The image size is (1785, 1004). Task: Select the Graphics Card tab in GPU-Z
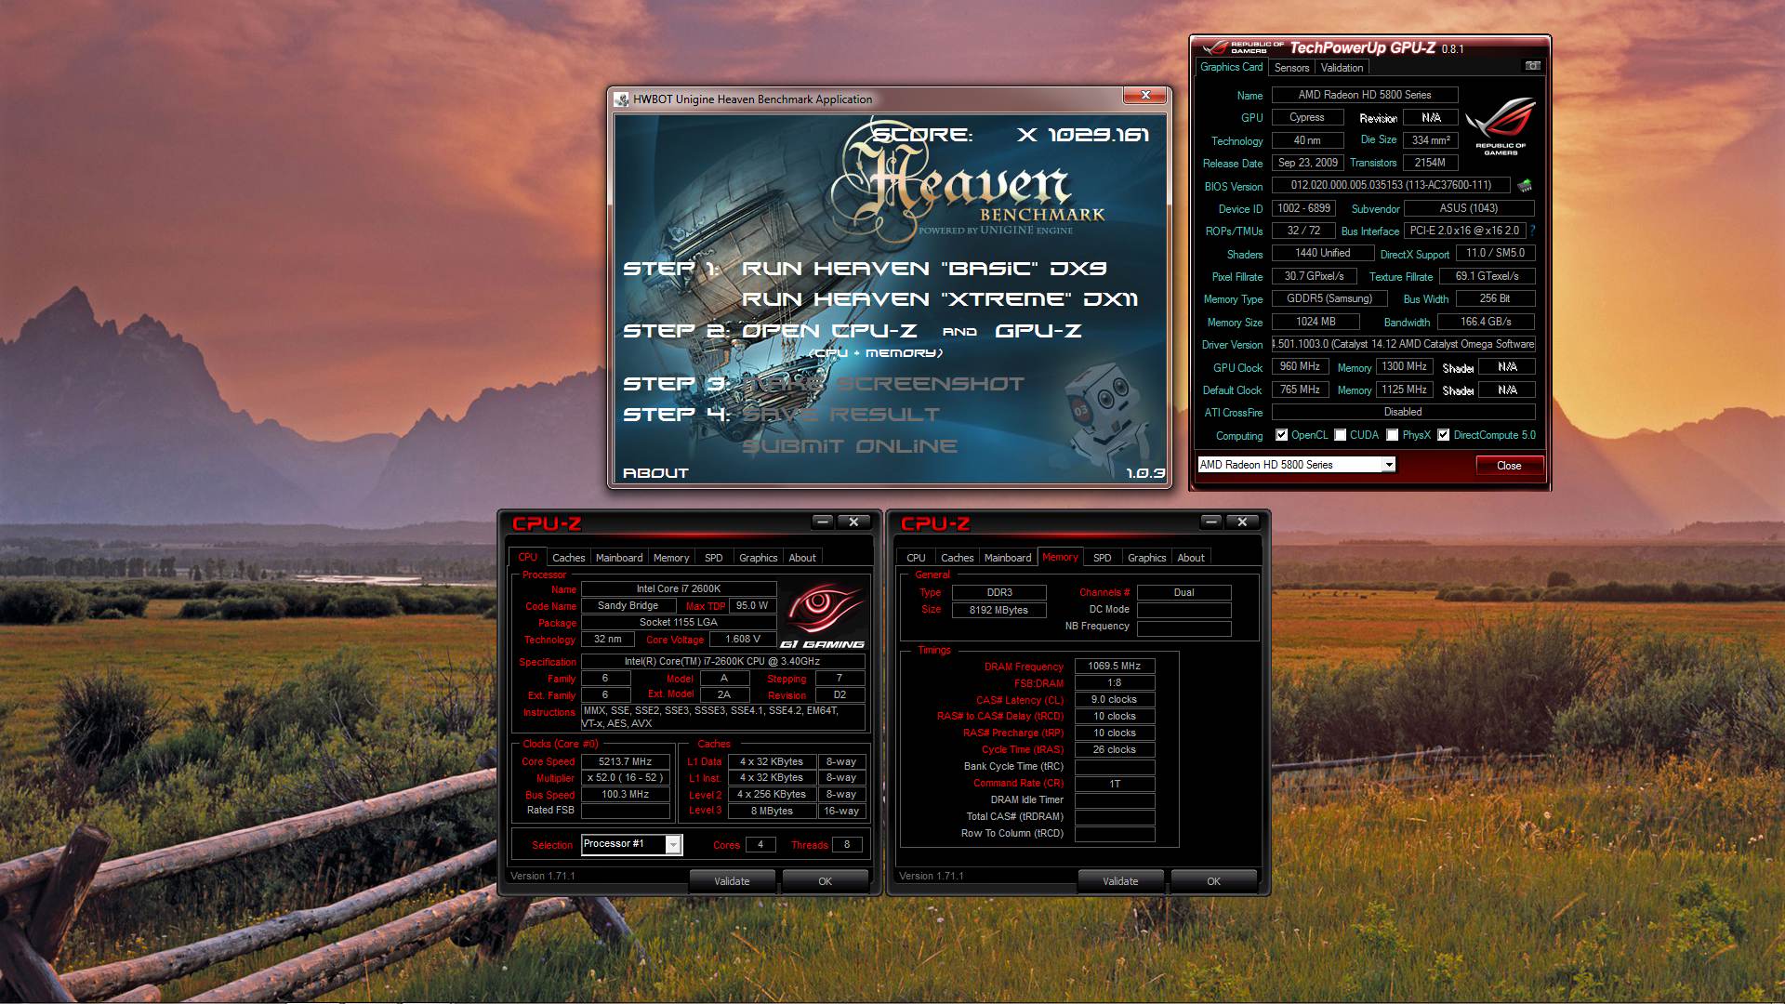click(1232, 67)
